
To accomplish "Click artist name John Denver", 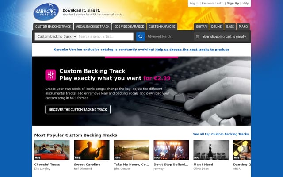I will pyautogui.click(x=122, y=169).
